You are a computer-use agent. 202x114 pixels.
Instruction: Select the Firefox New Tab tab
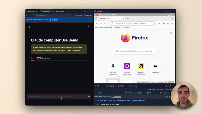click(x=112, y=19)
